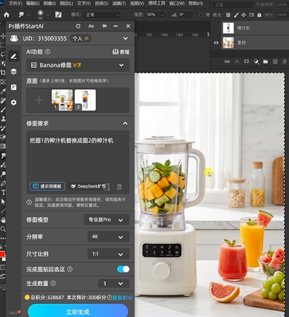Select the Smudge tool in left toolbar
Image resolution: width=289 pixels, height=317 pixels.
[x=3, y=156]
